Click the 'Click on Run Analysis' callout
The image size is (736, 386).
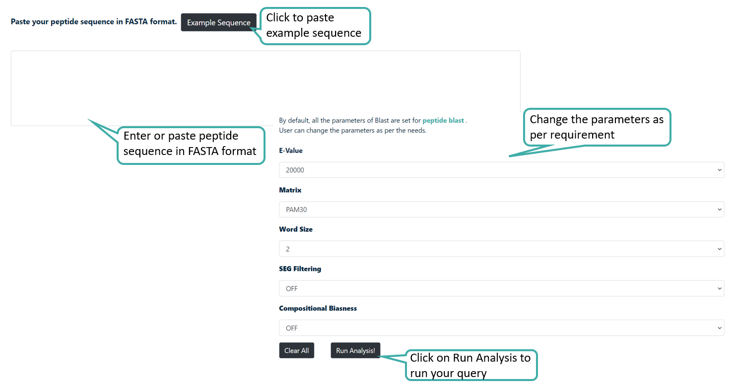pos(471,365)
